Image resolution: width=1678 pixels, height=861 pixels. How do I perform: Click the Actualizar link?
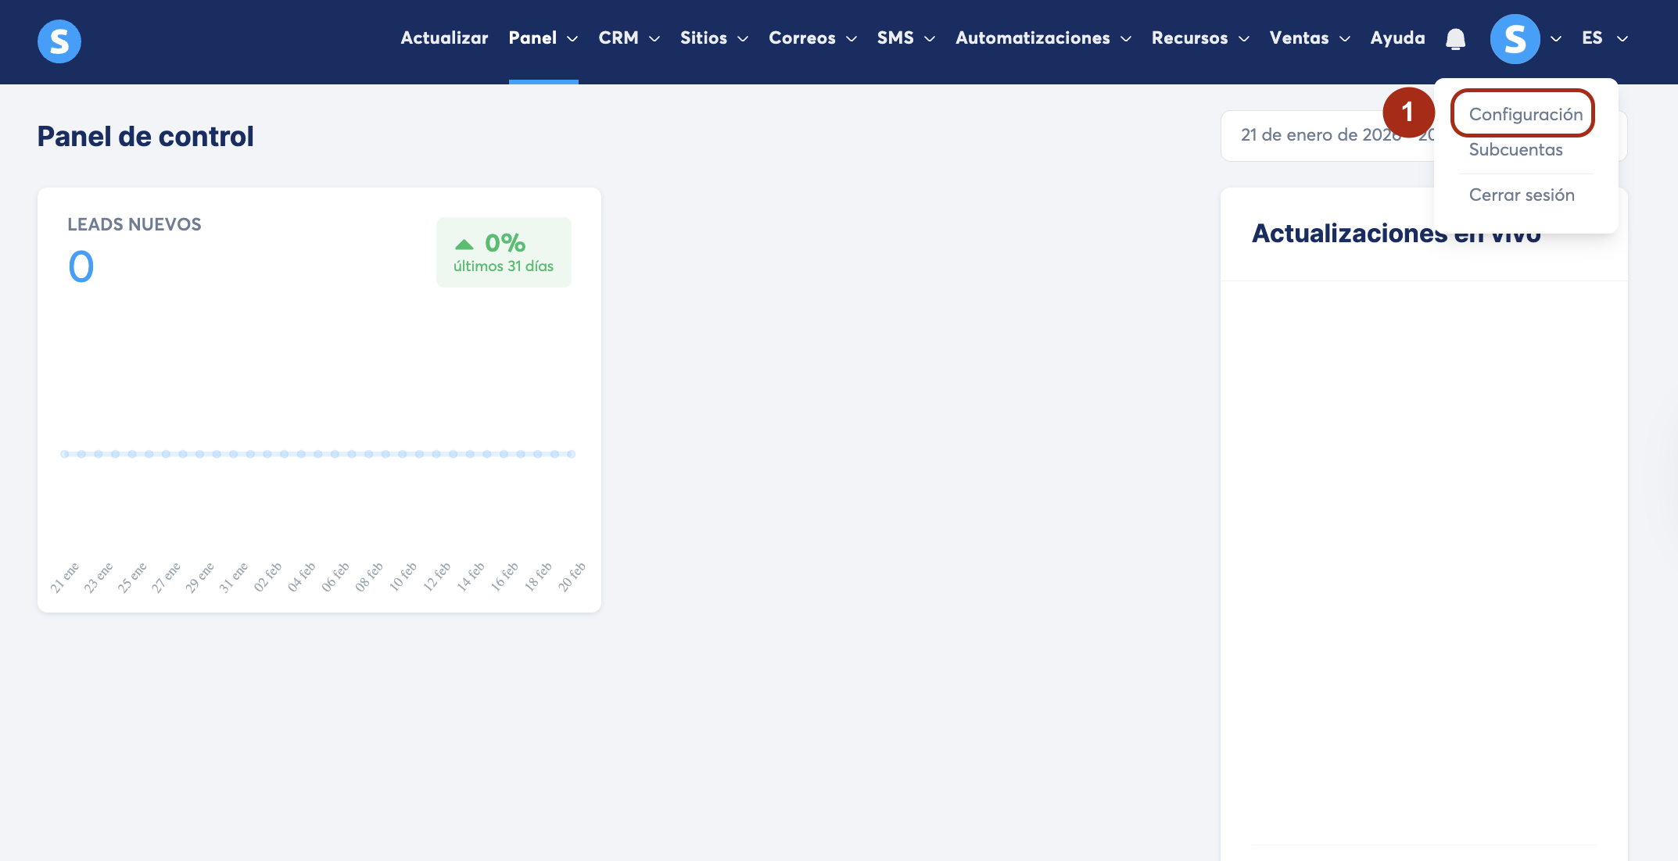[x=444, y=38]
